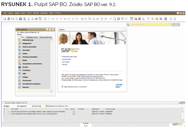Open the Partnerzy handlowi module
Image resolution: width=188 pixels, height=129 pixels.
coord(34,57)
